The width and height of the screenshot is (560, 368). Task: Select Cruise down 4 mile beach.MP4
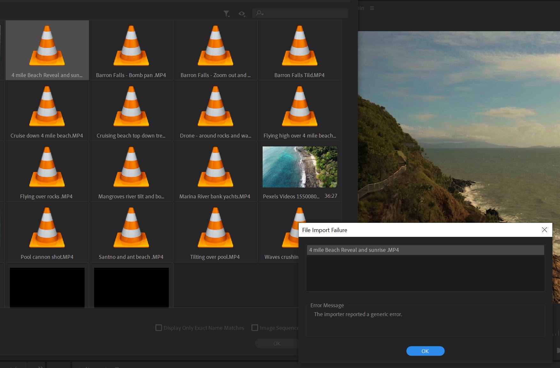click(x=47, y=110)
